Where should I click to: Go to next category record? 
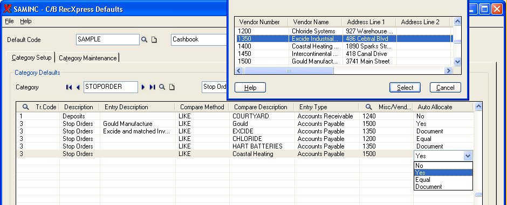tap(143, 87)
